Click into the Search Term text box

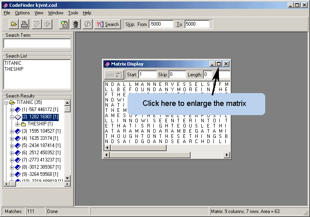[x=37, y=43]
